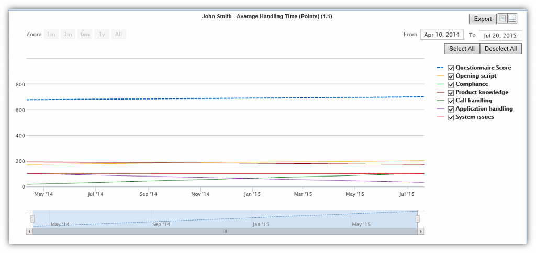Disable the Call handling line
The height and width of the screenshot is (253, 536).
pyautogui.click(x=451, y=101)
